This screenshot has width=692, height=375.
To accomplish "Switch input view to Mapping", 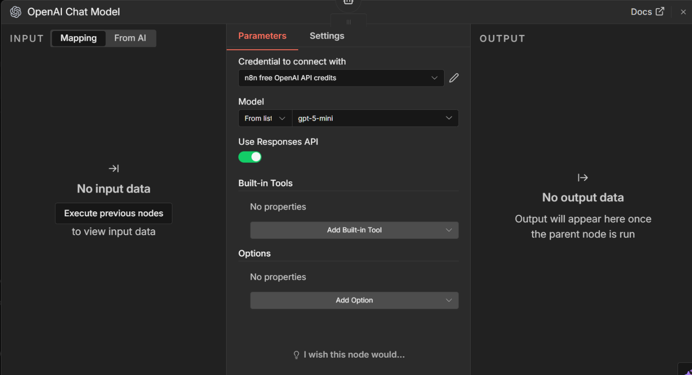I will pyautogui.click(x=78, y=38).
